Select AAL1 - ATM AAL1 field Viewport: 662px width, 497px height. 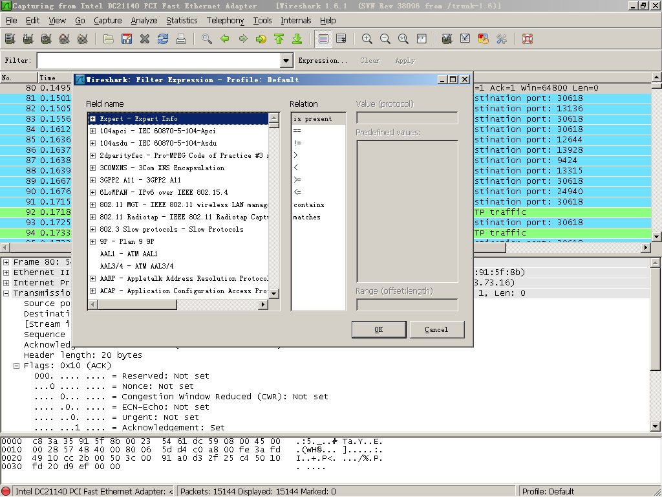click(129, 254)
